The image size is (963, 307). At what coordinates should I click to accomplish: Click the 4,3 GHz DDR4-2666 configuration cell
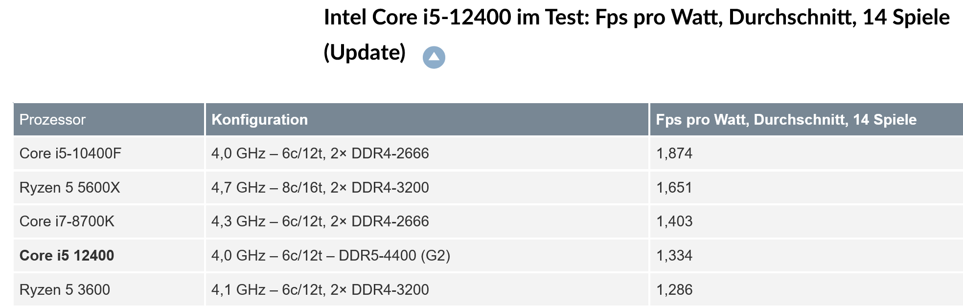click(x=427, y=221)
